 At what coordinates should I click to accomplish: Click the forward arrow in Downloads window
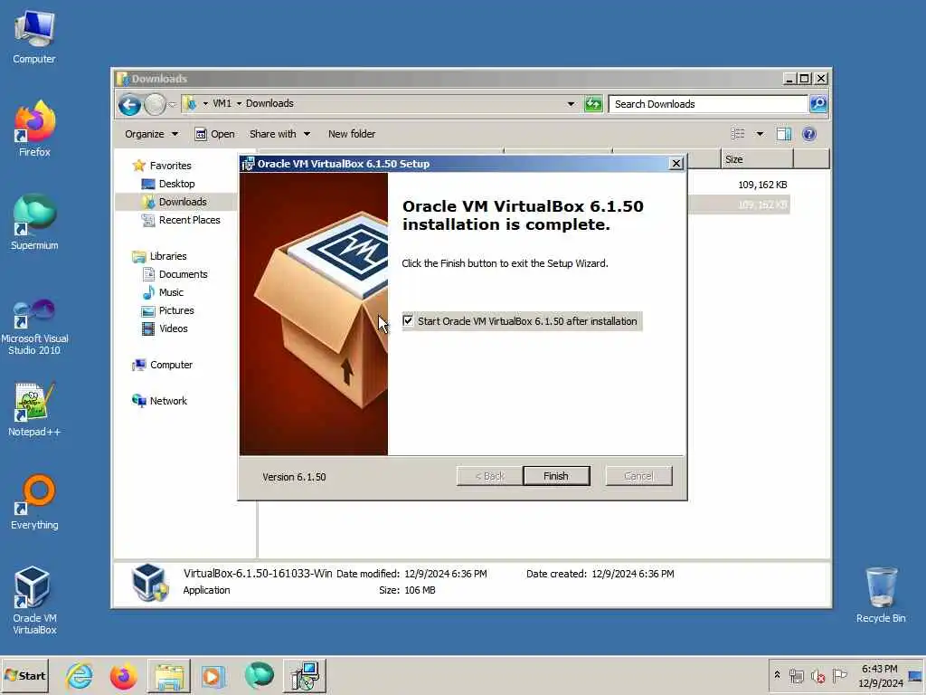(x=155, y=105)
